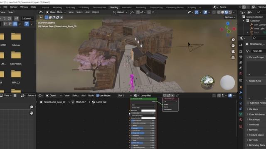Toggle X-ray display in viewport header
This screenshot has width=266, height=149.
(x=214, y=12)
